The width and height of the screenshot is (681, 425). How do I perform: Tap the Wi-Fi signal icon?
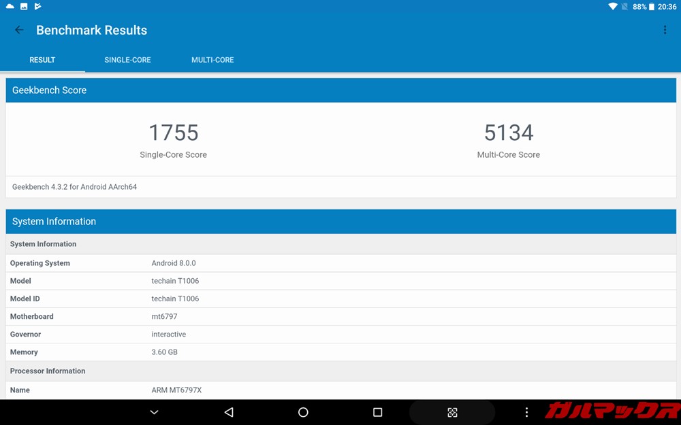(x=612, y=6)
